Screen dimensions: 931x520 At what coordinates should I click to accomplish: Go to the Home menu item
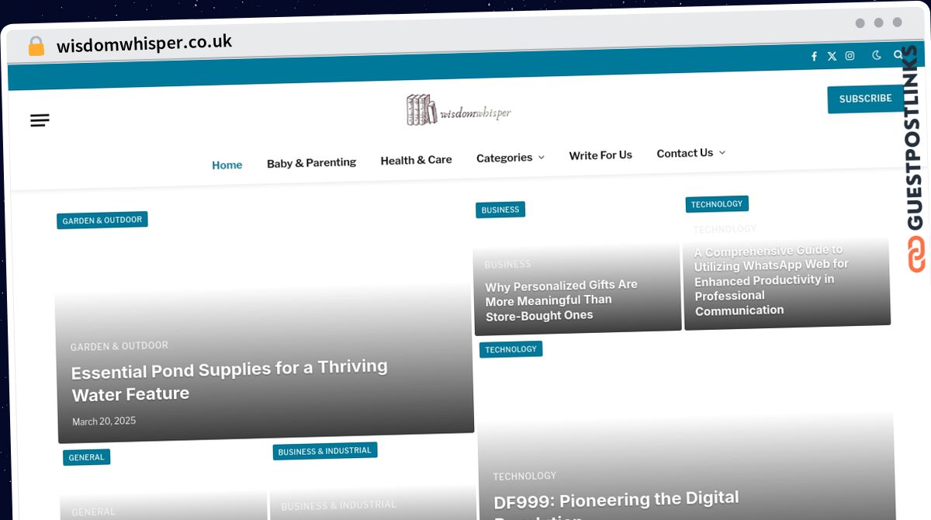[x=227, y=165]
